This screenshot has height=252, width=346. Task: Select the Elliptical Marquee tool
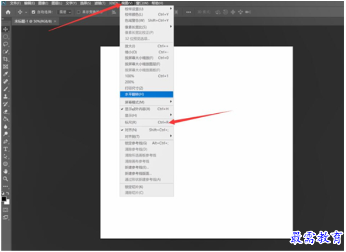pos(5,37)
